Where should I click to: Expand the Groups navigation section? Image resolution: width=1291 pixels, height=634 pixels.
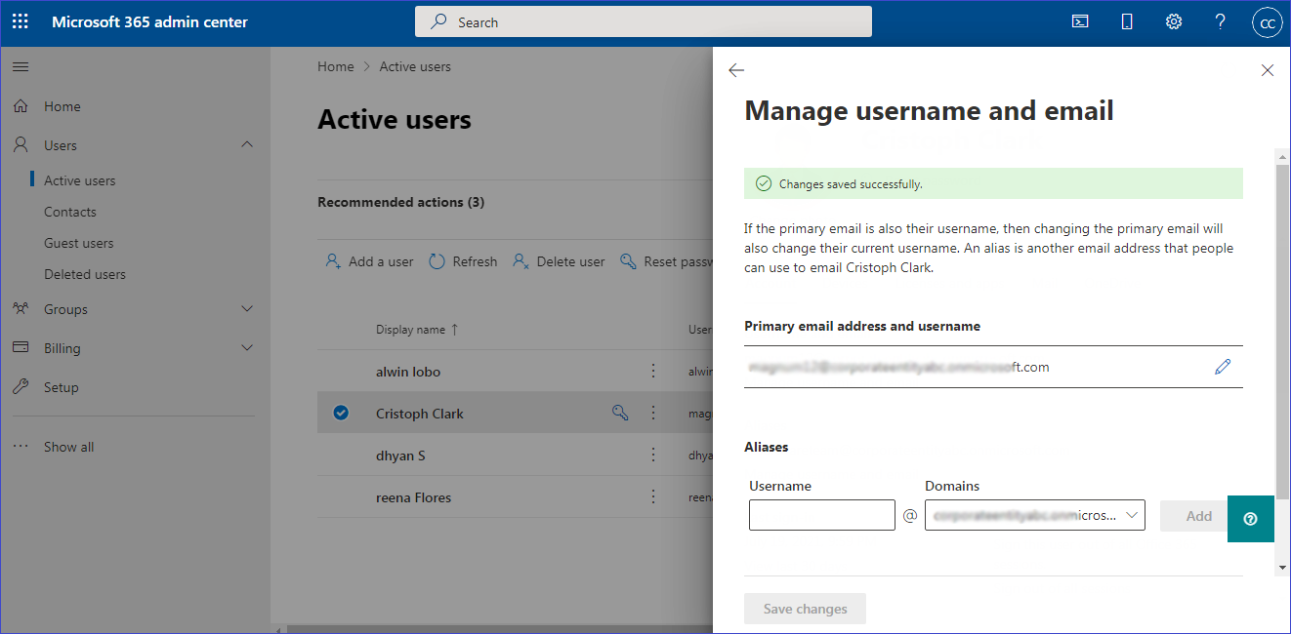click(x=247, y=309)
